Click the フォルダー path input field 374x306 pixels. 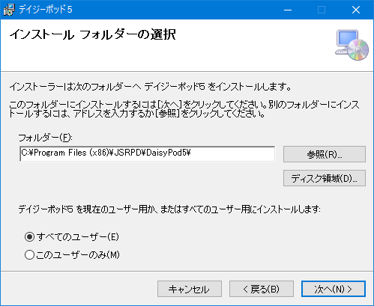point(148,154)
